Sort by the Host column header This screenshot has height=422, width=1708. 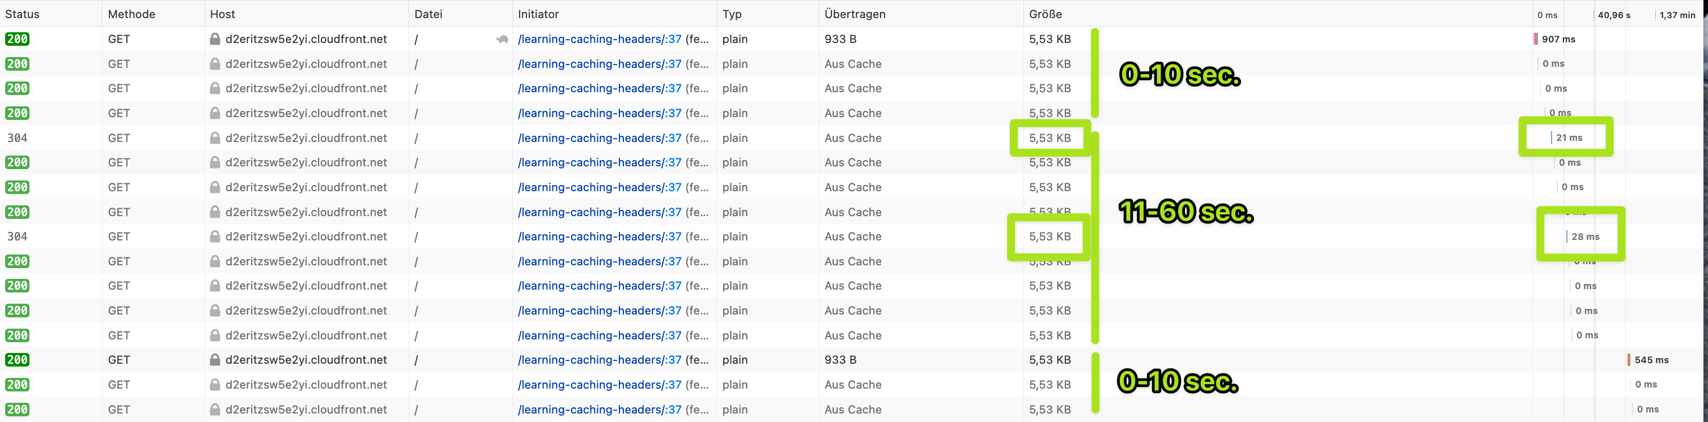pos(223,14)
